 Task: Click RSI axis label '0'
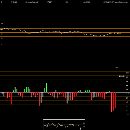pyautogui.click(x=1, y=44)
